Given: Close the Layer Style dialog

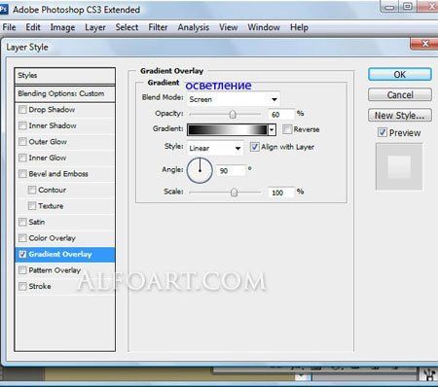Looking at the screenshot, I should (x=425, y=44).
